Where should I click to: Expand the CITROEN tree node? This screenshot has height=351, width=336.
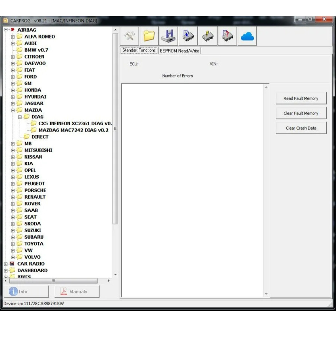pyautogui.click(x=13, y=57)
